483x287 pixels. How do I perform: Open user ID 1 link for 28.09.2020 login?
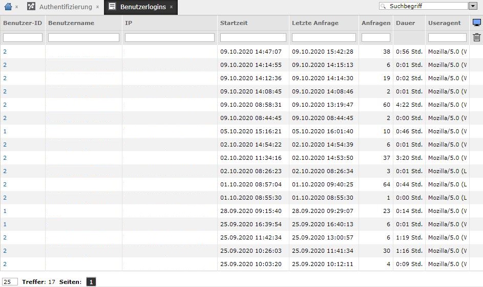point(5,211)
